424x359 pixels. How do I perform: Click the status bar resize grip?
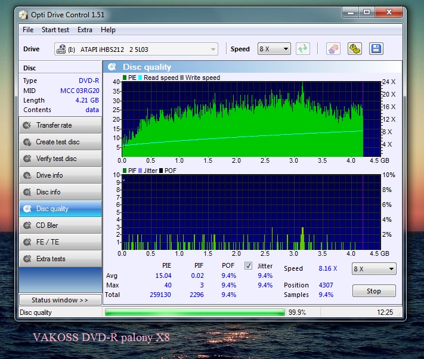tap(400, 314)
